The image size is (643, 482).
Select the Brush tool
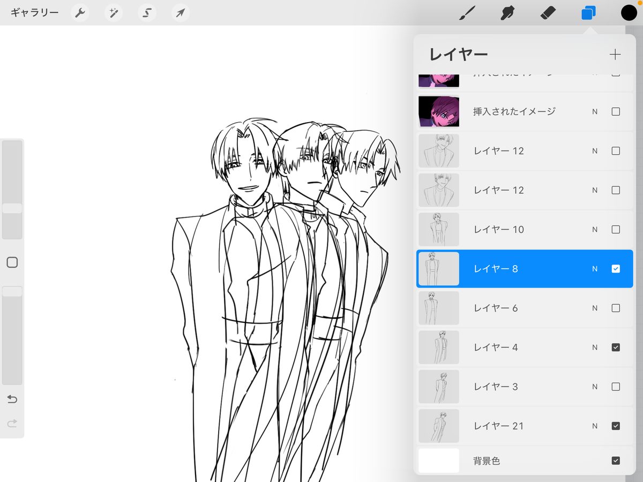[x=467, y=13]
